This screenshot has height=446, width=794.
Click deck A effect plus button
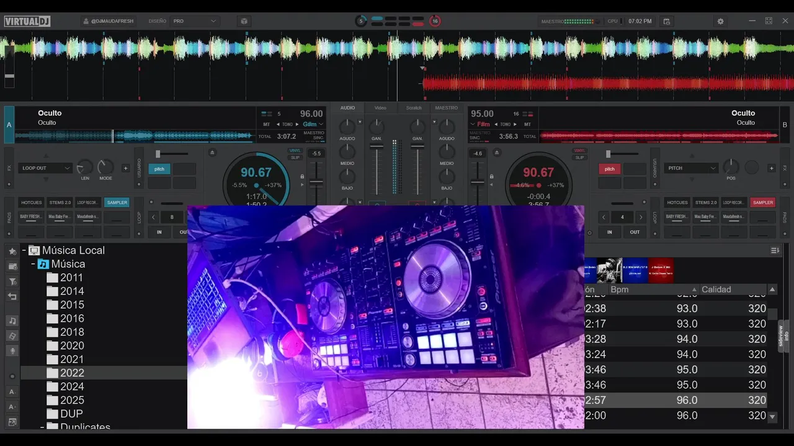click(x=125, y=168)
